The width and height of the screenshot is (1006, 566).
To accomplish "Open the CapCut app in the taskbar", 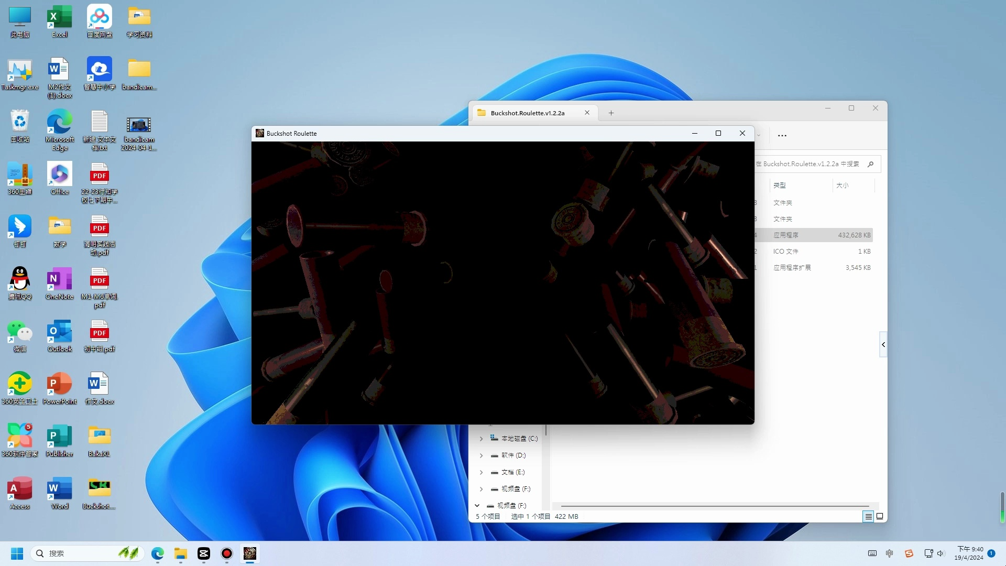I will pos(204,553).
